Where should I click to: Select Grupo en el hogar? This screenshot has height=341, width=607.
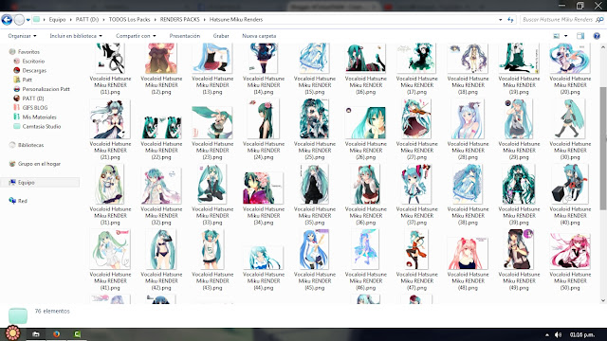pyautogui.click(x=35, y=164)
